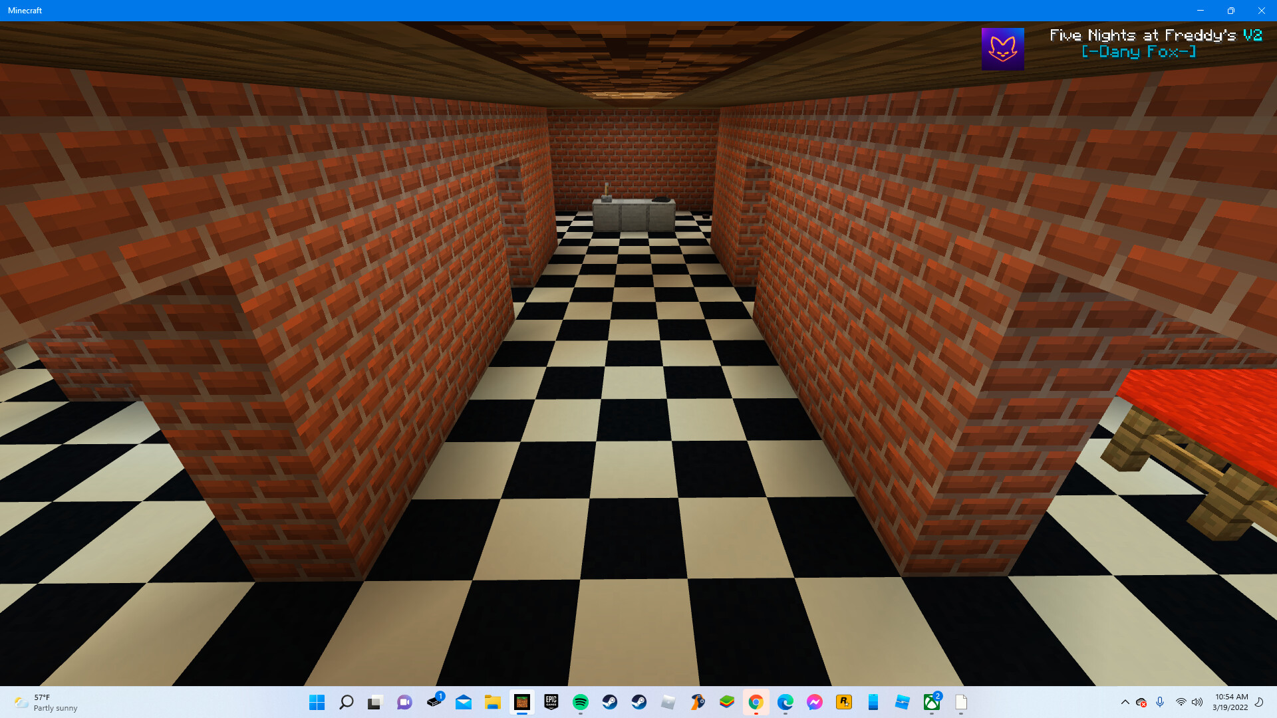Click the Dany Fox purple logo
The height and width of the screenshot is (718, 1277).
pyautogui.click(x=1002, y=49)
